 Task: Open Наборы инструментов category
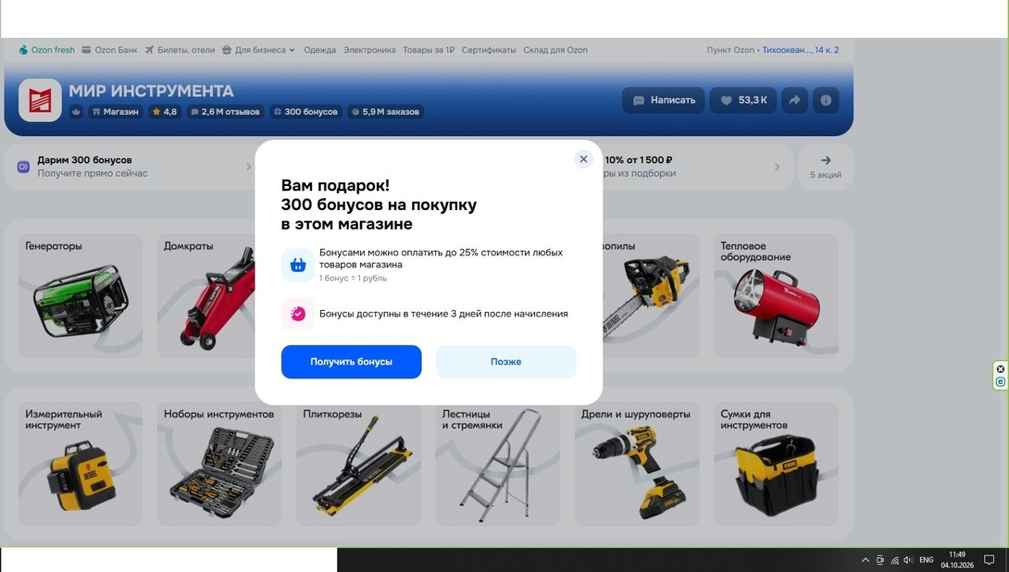(219, 464)
